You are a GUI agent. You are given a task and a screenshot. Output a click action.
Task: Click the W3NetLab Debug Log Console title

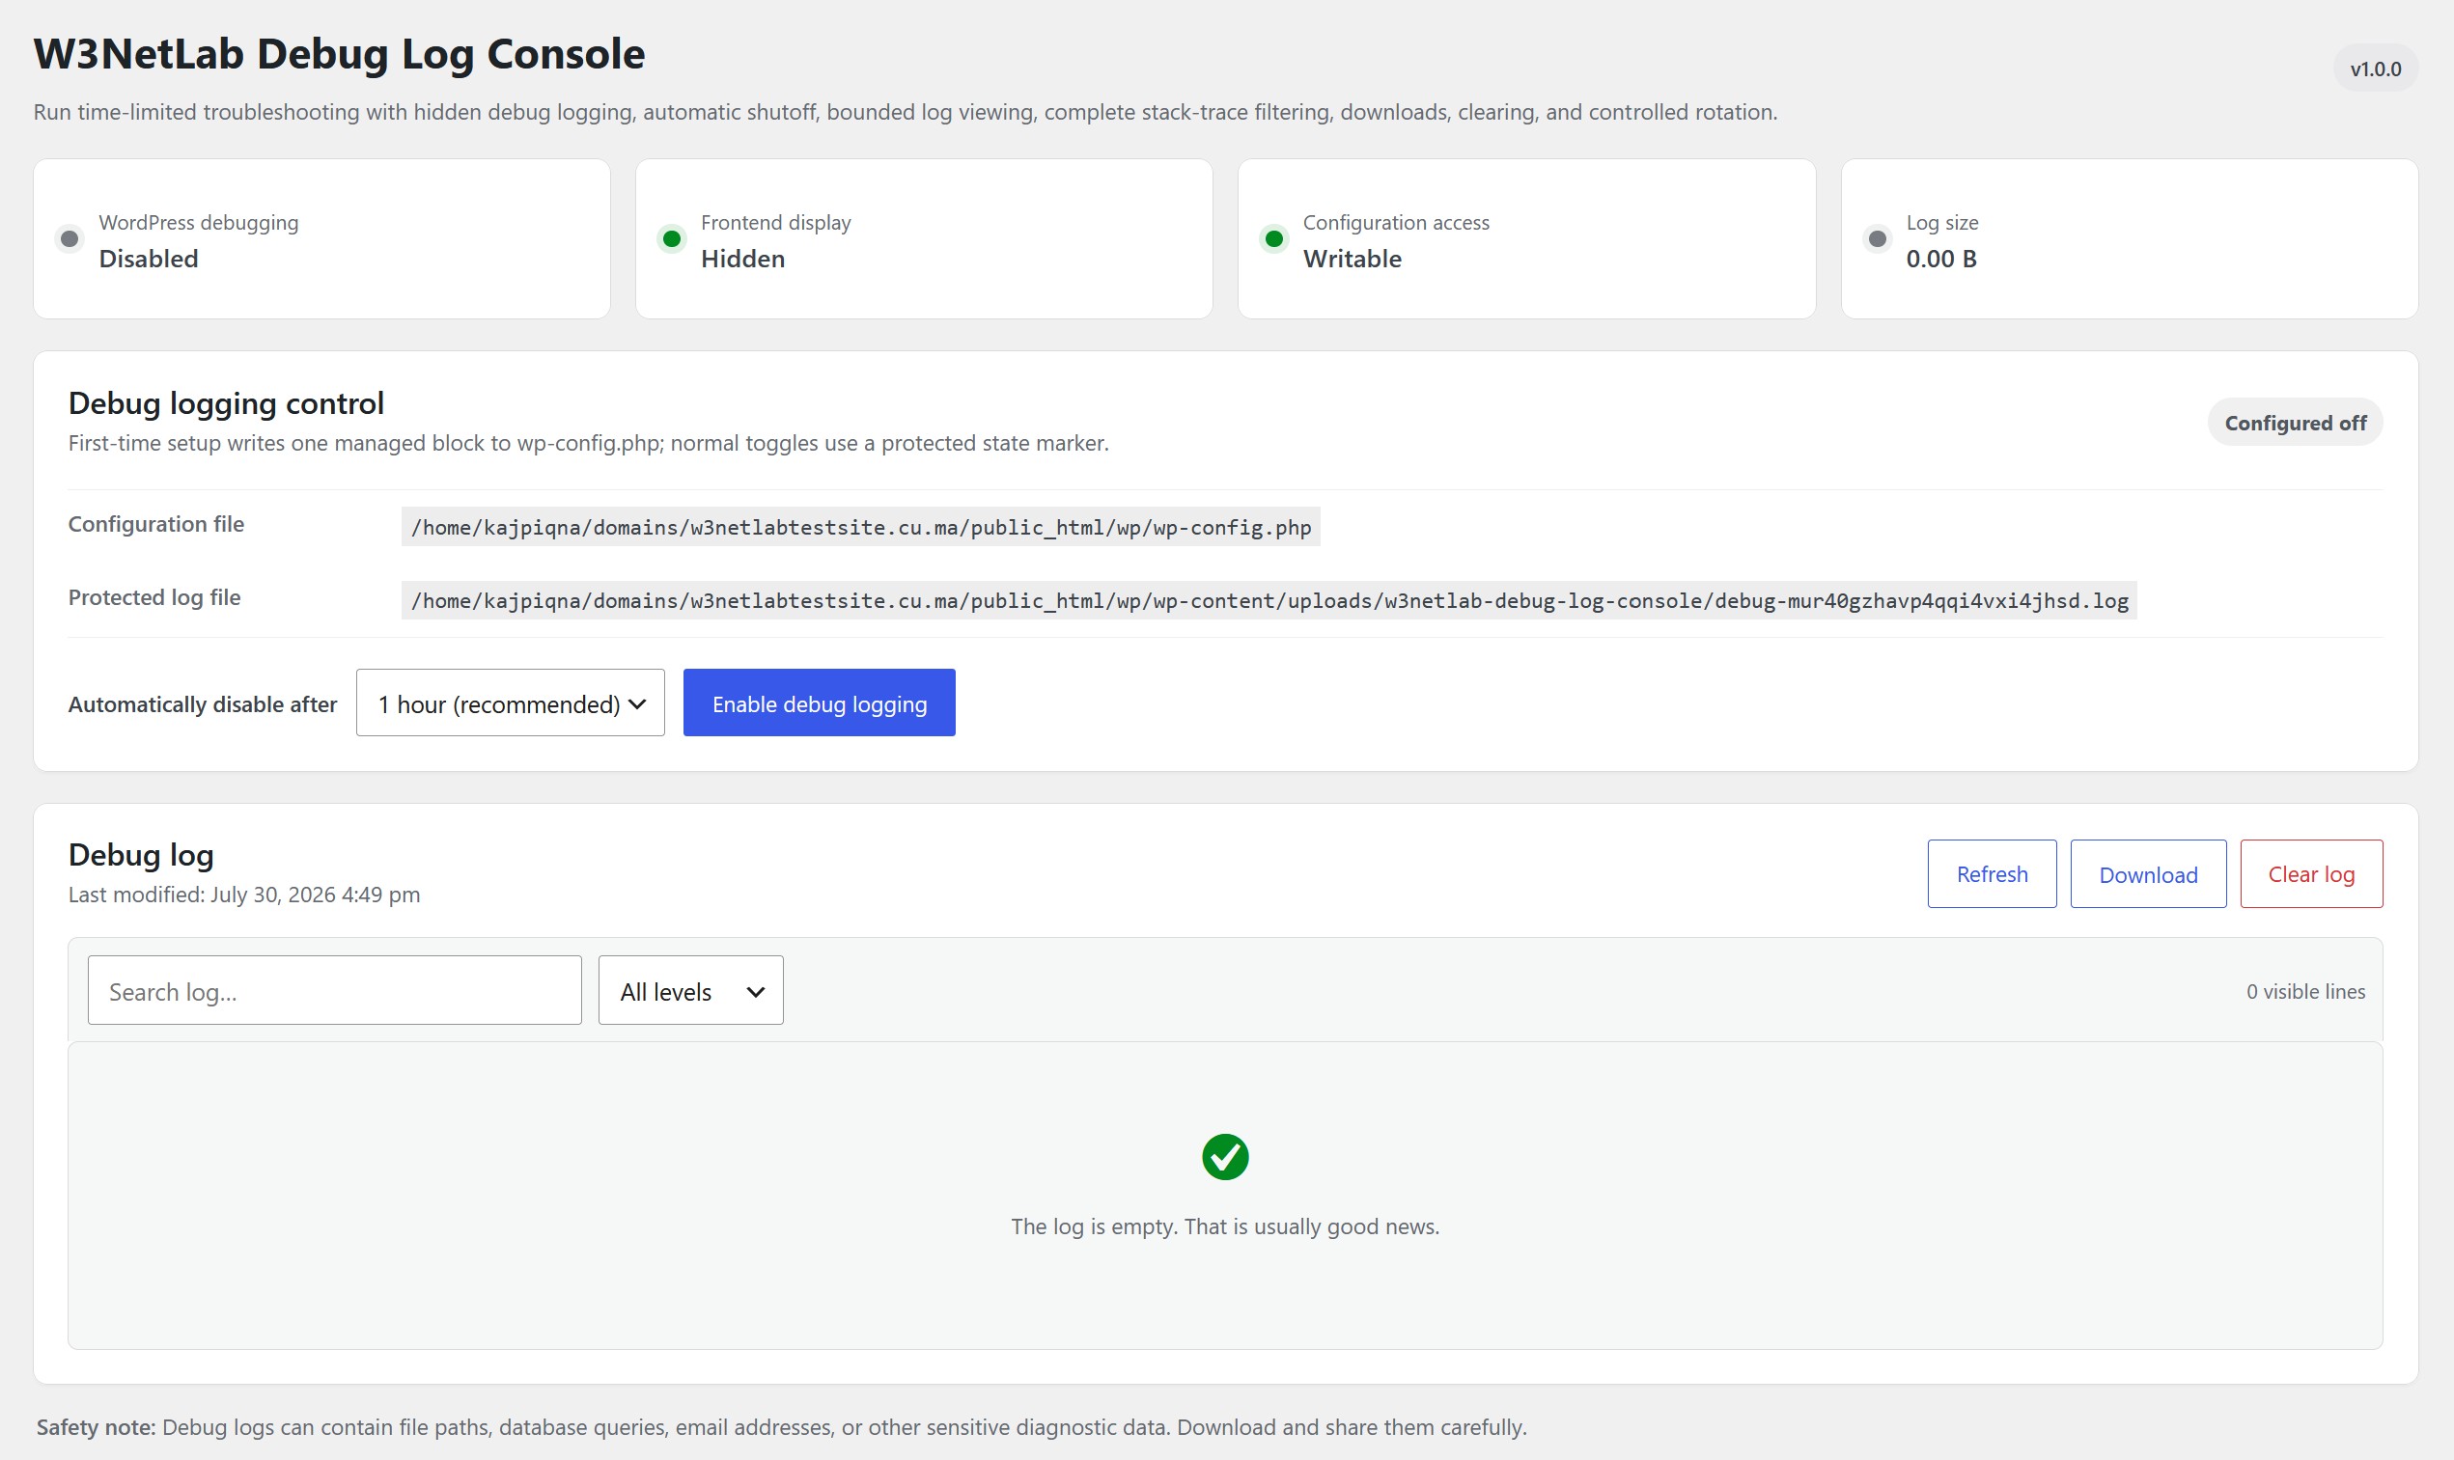[x=340, y=54]
